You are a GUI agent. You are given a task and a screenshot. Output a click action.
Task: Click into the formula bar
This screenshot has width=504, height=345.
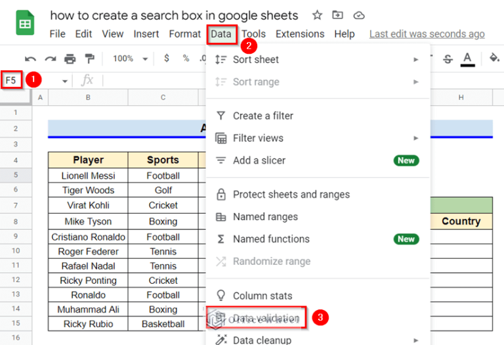point(154,80)
